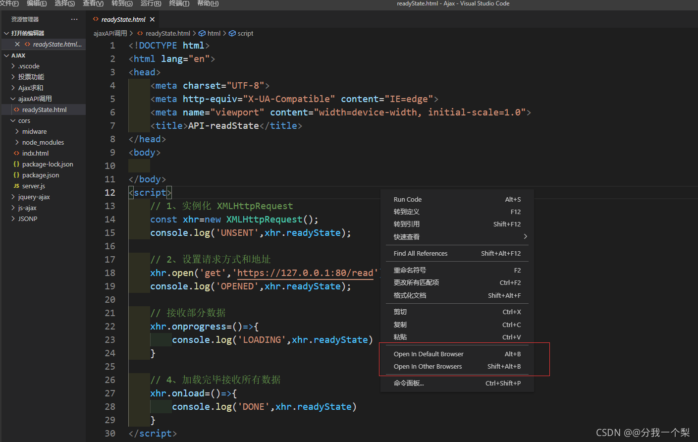Open explorer panel more actions ellipsis

(74, 19)
